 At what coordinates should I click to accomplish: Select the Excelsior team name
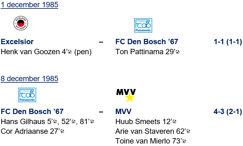point(17,42)
